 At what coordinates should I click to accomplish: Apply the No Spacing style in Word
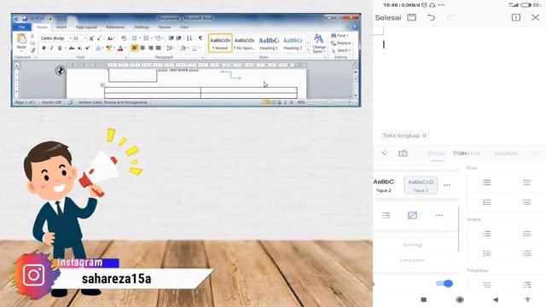click(x=244, y=43)
